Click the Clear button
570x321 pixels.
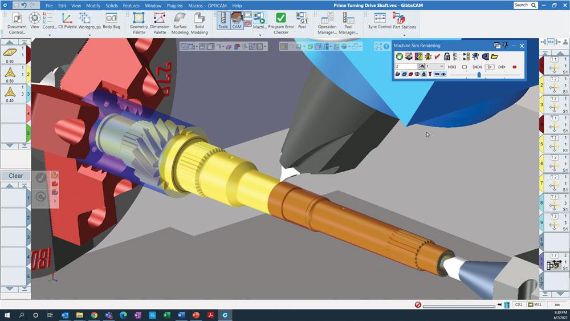click(x=15, y=176)
